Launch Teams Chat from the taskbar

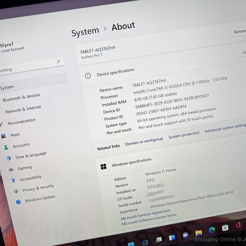click(x=185, y=235)
